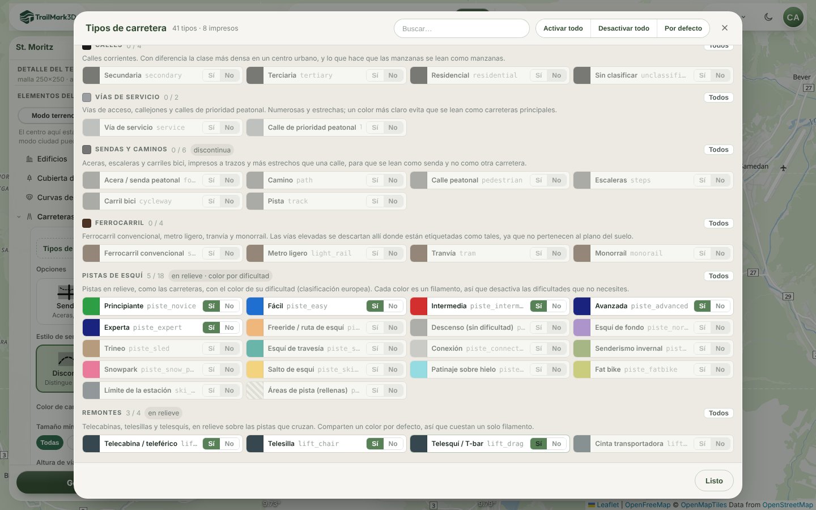The width and height of the screenshot is (816, 510).
Task: Click Todos for Pistas de esquí
Action: pos(719,276)
